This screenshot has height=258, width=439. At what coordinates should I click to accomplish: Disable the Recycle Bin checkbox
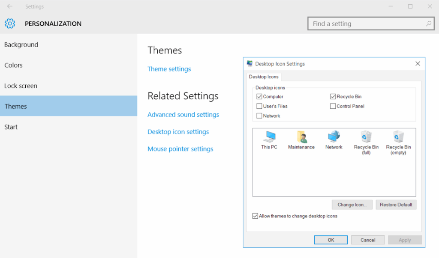pos(333,96)
